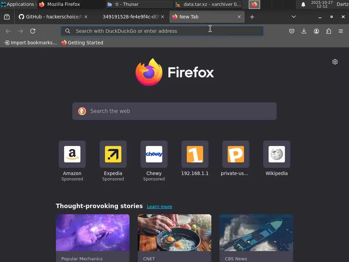Go back with the back arrow

[8, 31]
